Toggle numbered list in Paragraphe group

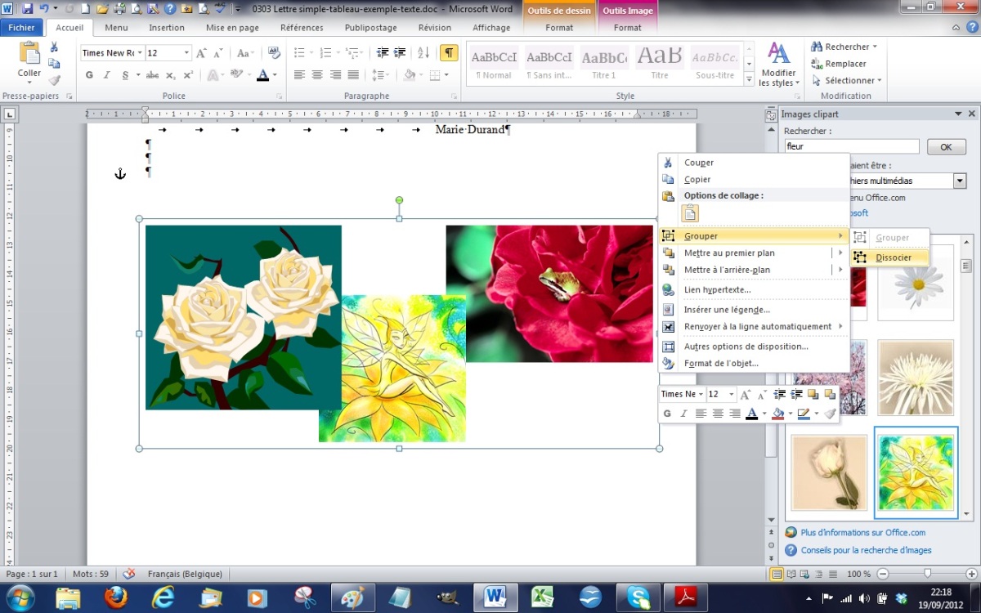tap(326, 53)
